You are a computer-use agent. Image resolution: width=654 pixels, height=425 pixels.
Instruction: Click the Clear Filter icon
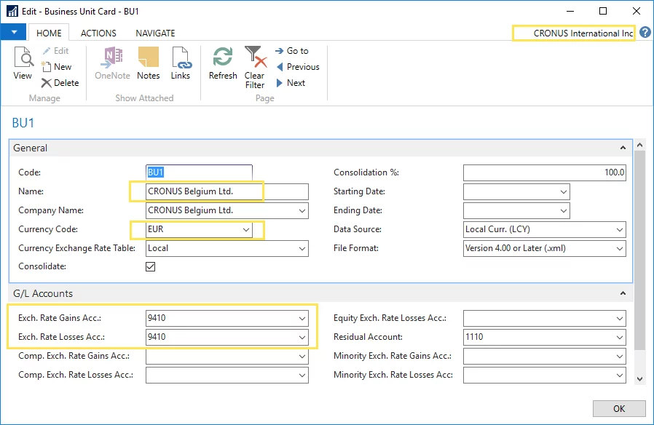(254, 67)
